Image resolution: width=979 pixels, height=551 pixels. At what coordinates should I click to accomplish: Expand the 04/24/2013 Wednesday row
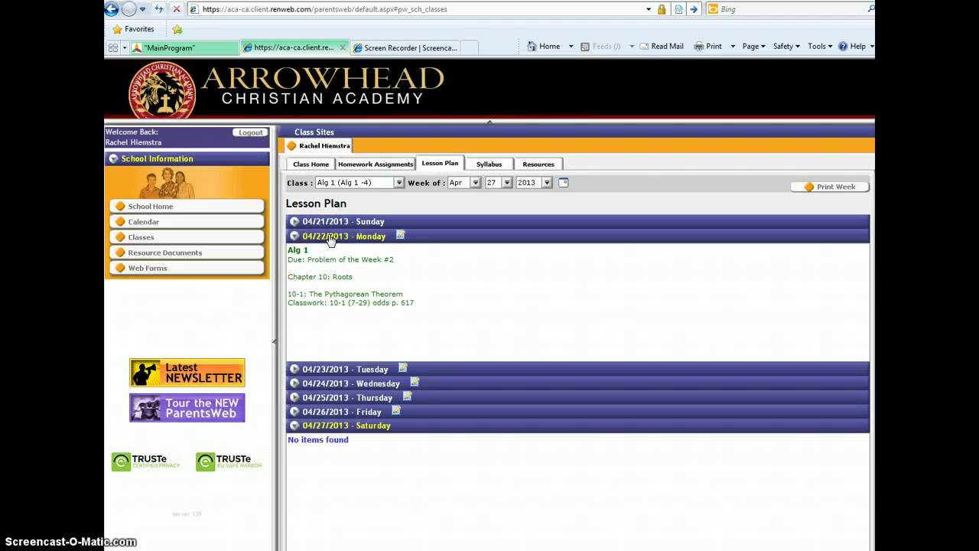[294, 383]
